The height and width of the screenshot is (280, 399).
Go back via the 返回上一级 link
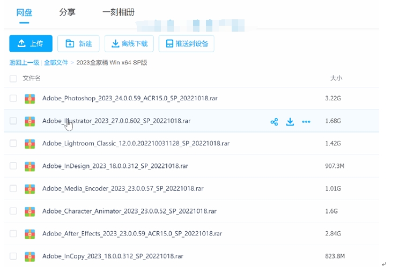[24, 63]
